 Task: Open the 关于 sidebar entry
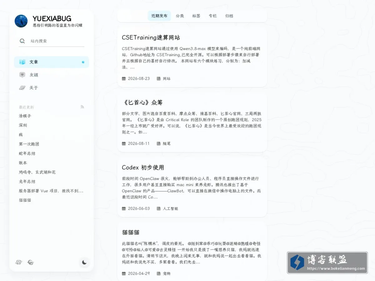point(52,88)
